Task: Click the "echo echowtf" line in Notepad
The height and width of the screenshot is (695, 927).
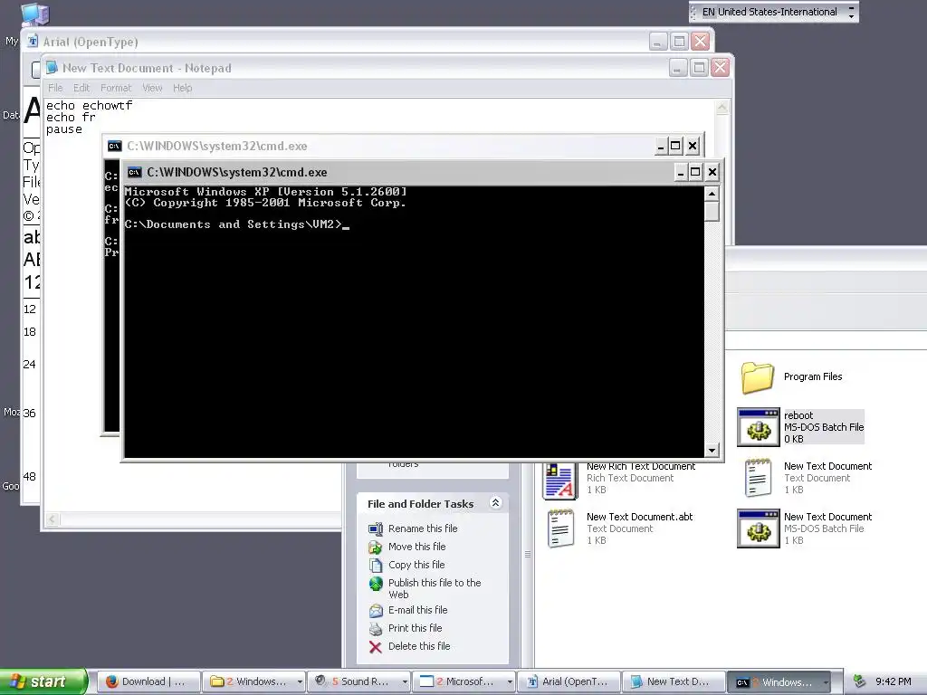Action: pyautogui.click(x=90, y=105)
